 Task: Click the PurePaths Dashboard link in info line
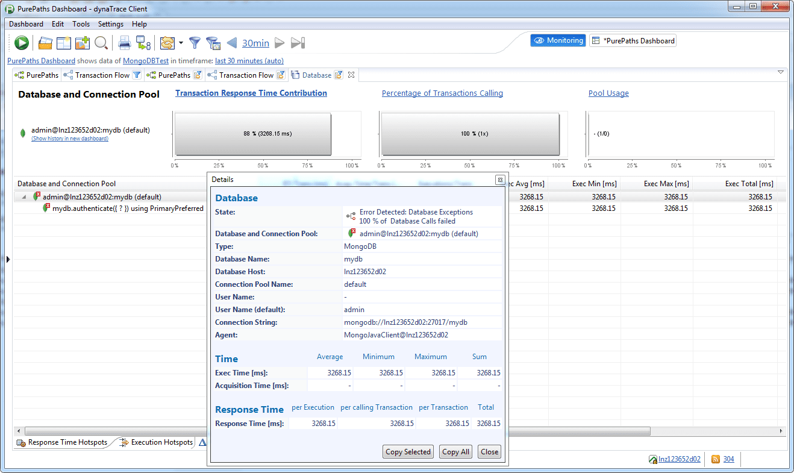pyautogui.click(x=41, y=61)
